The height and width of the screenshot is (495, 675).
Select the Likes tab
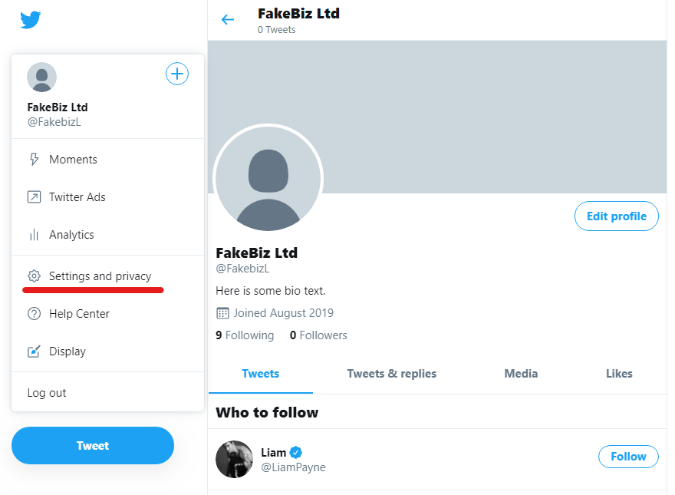pyautogui.click(x=619, y=374)
